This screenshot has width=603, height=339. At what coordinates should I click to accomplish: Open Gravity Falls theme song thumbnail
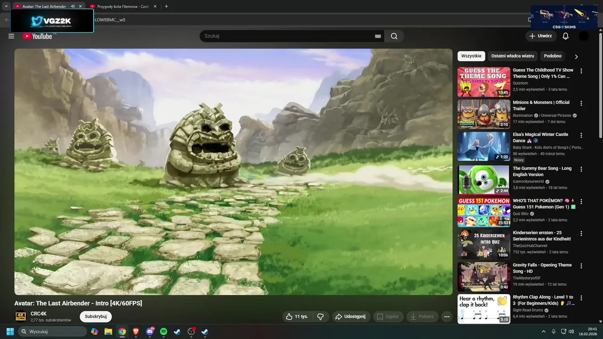484,277
